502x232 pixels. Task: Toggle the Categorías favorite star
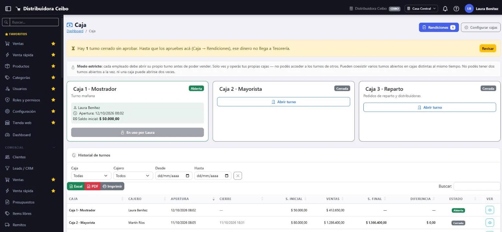tap(53, 78)
